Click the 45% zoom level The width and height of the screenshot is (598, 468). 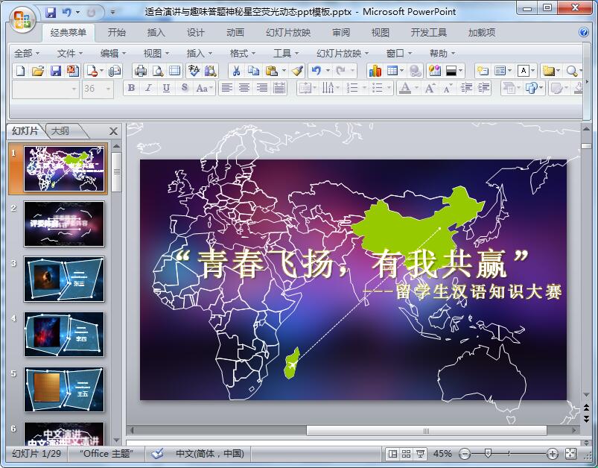tap(442, 454)
